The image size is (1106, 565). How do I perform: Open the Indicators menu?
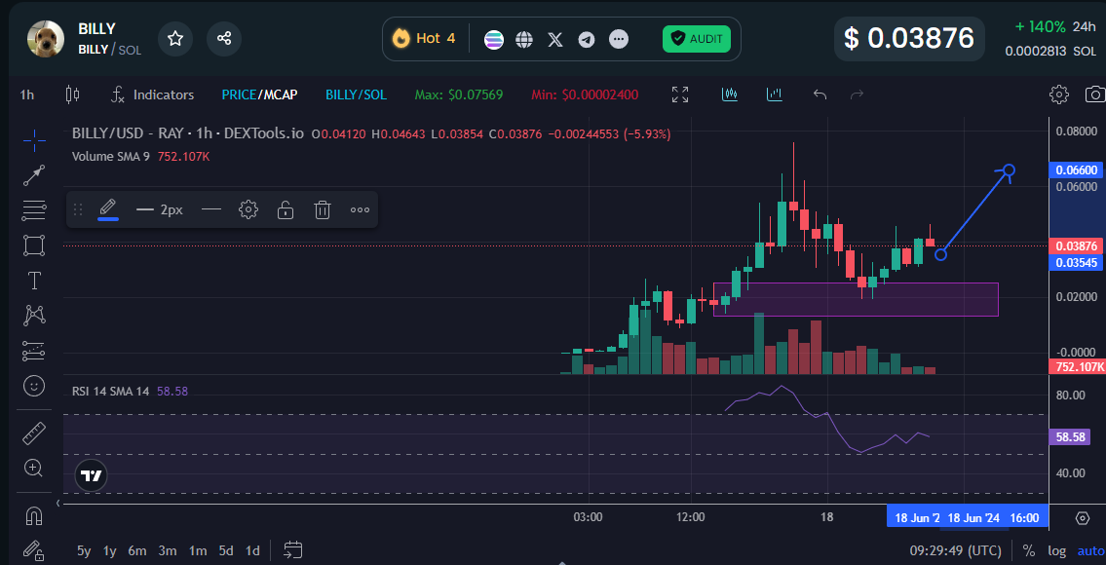(x=153, y=94)
